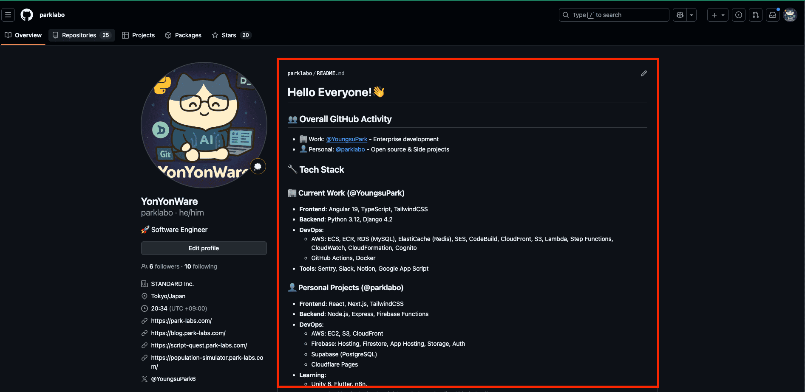Click the GitHub home logo

click(x=26, y=14)
